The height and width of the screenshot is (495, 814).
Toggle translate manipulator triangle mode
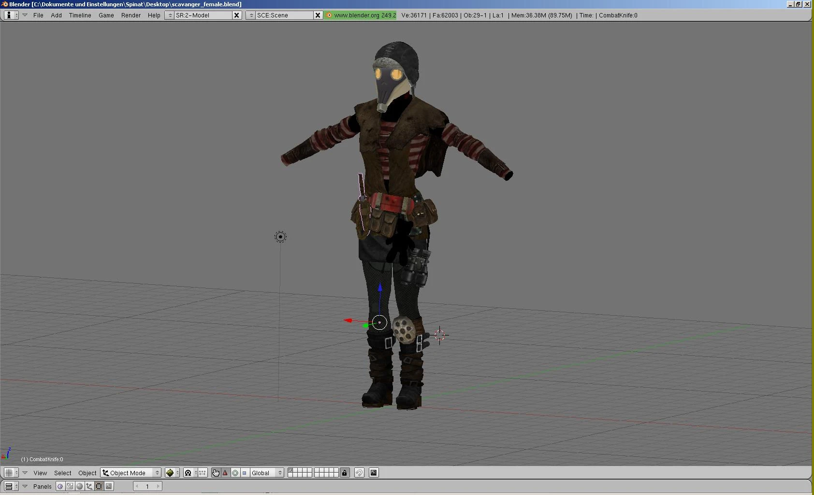click(225, 473)
